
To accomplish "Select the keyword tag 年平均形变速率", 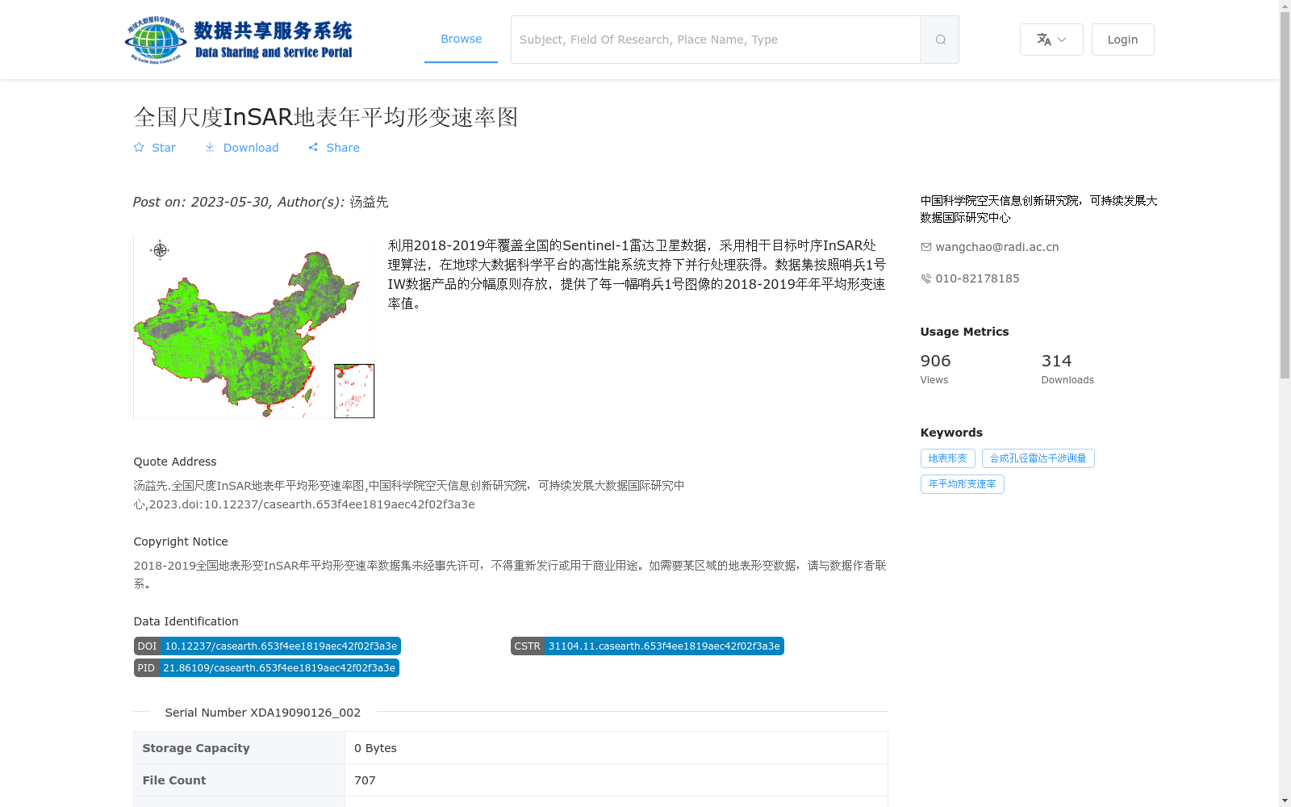I will [962, 484].
